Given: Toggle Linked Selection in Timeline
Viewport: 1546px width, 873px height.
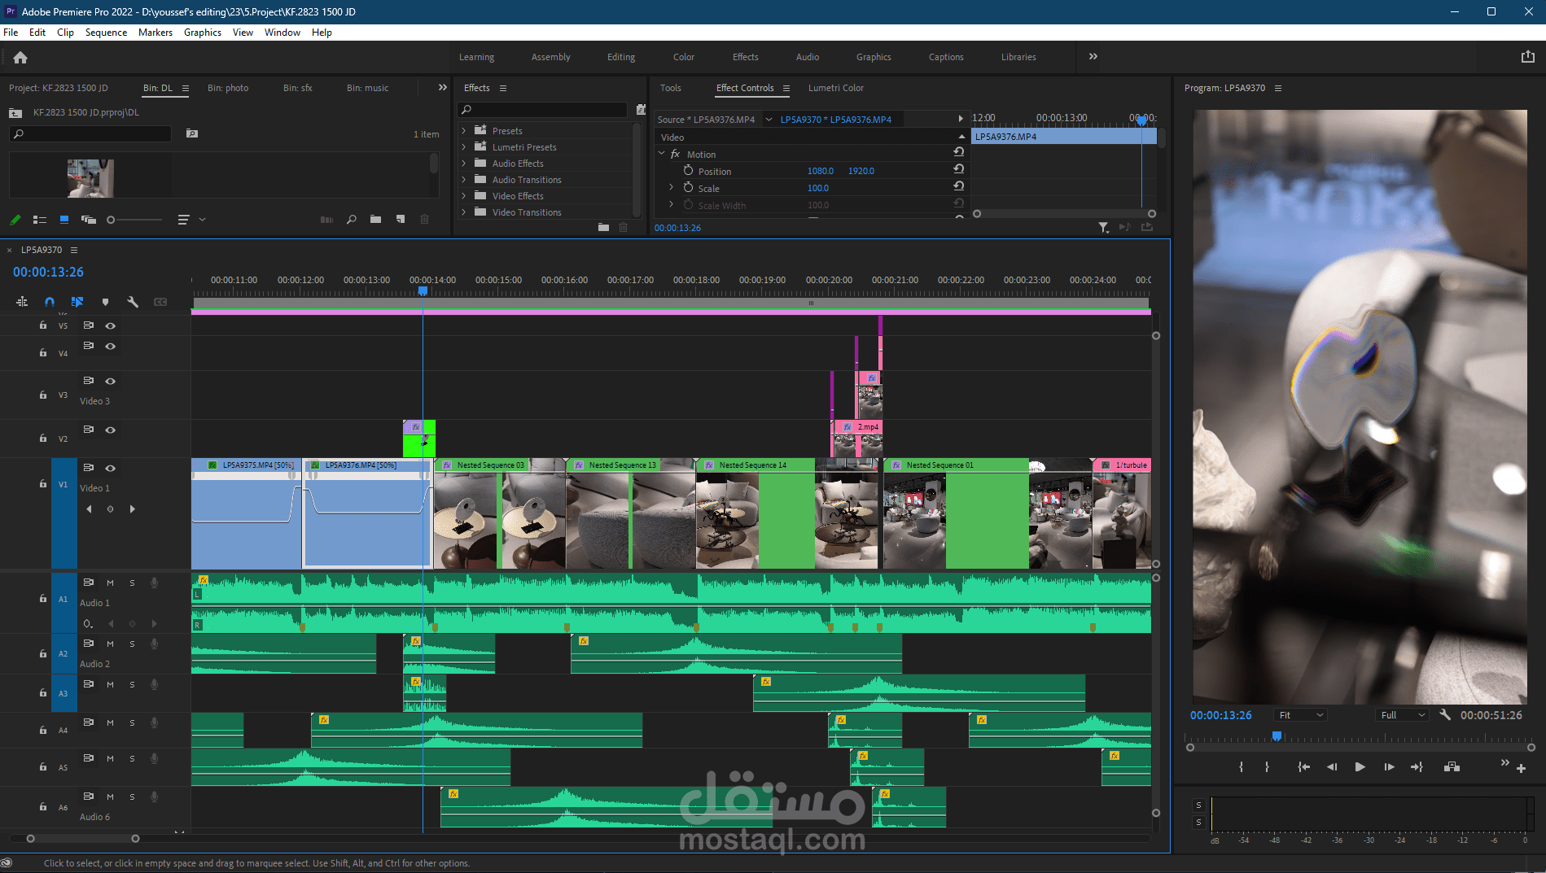Looking at the screenshot, I should 77,302.
